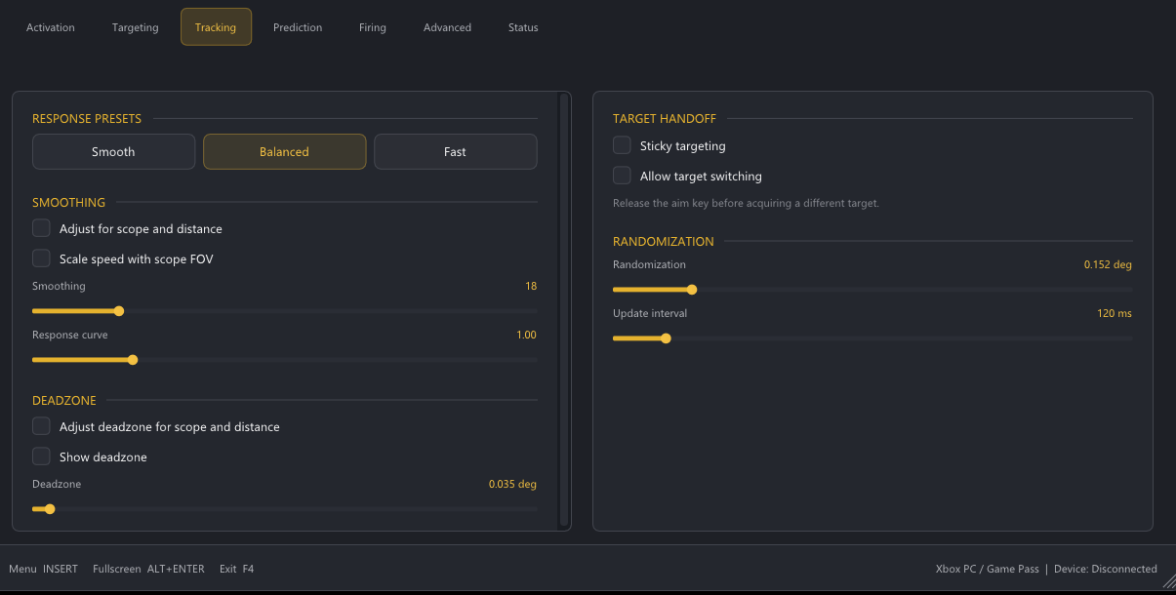The image size is (1176, 595).
Task: Open the Advanced tab
Action: click(447, 27)
